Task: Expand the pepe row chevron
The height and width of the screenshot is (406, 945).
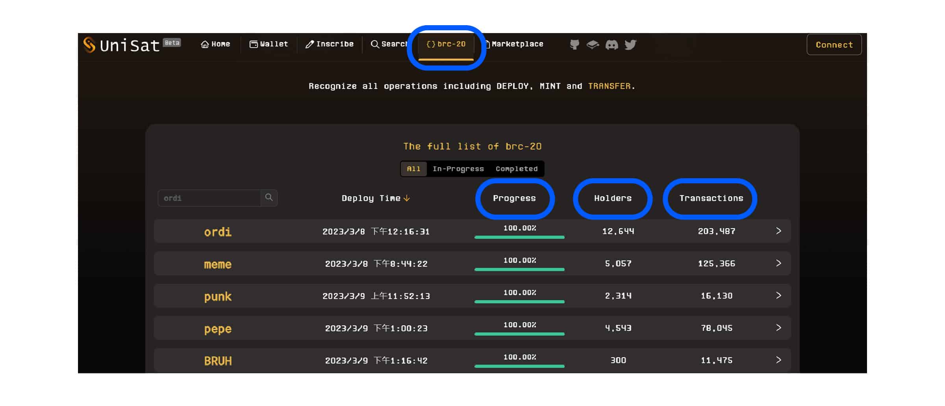Action: point(778,328)
